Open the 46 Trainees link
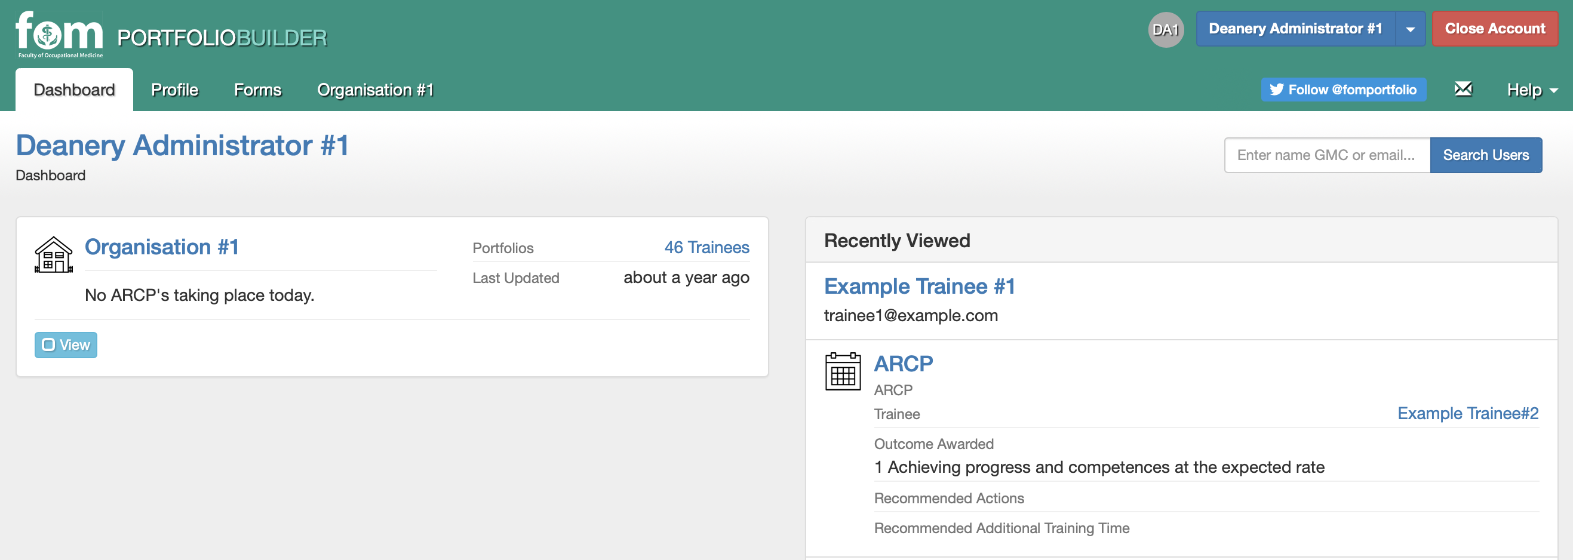 tap(706, 247)
